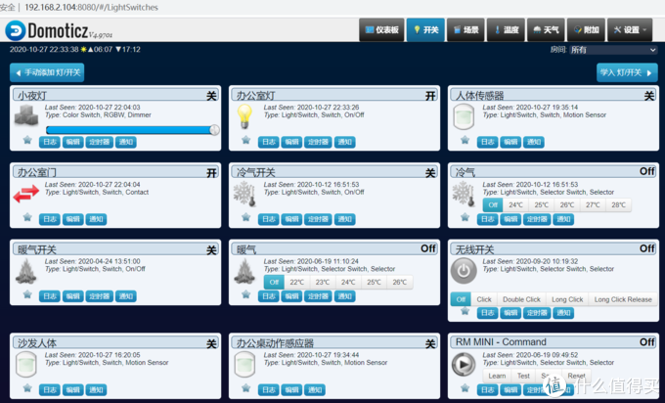Select 24°C in the 冷气 selector
Viewport: 665px width, 403px height.
(516, 205)
